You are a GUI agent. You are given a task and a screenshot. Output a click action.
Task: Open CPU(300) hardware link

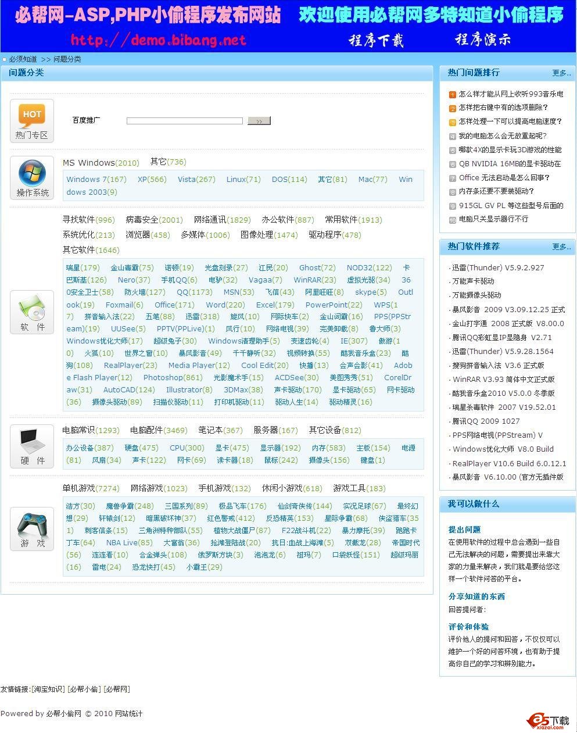click(187, 448)
